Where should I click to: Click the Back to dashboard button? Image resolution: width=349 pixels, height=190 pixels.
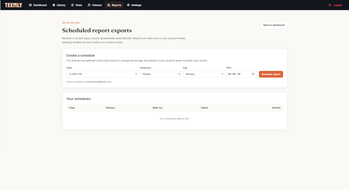tap(274, 25)
